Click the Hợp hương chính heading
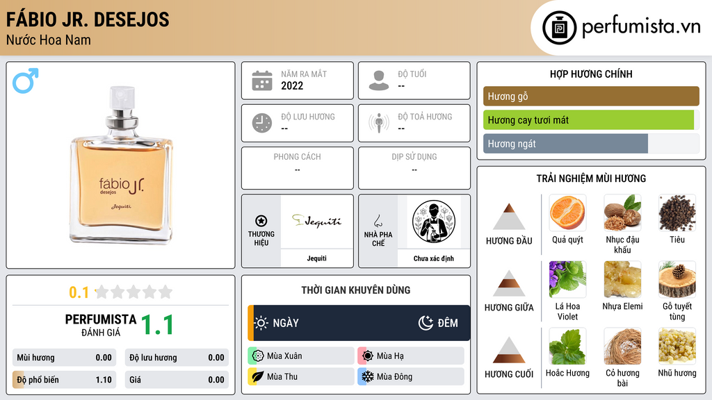Image resolution: width=712 pixels, height=400 pixels. pyautogui.click(x=591, y=74)
